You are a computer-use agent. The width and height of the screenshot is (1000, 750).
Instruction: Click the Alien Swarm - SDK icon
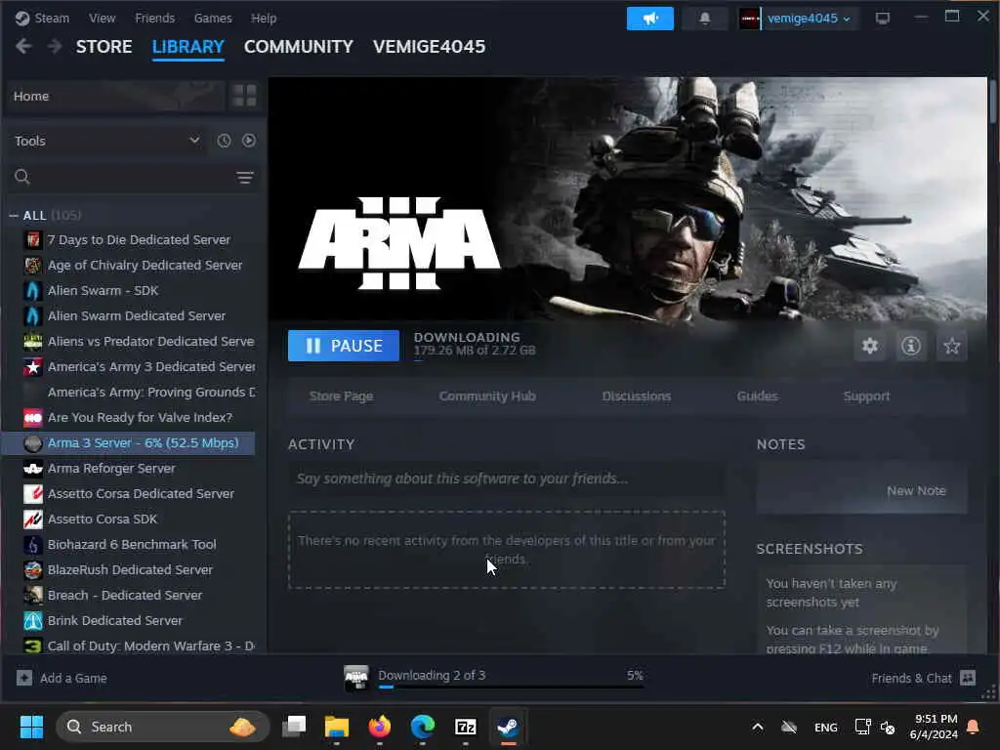pos(33,291)
